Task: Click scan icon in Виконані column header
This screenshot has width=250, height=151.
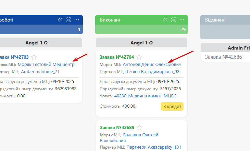Action: coord(174,20)
